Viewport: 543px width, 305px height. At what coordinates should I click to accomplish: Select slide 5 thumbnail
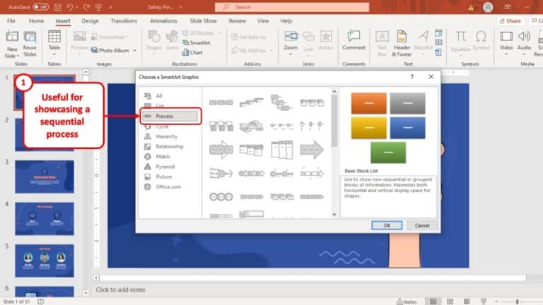point(45,261)
